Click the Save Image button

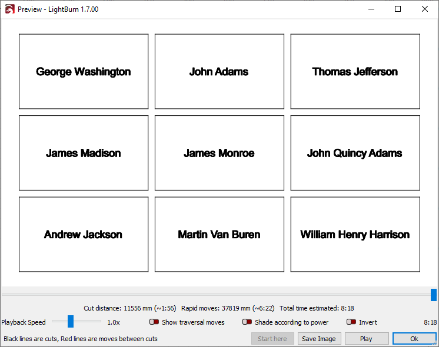point(318,339)
